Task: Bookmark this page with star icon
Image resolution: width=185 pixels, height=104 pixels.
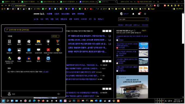Action: [x=150, y=5]
